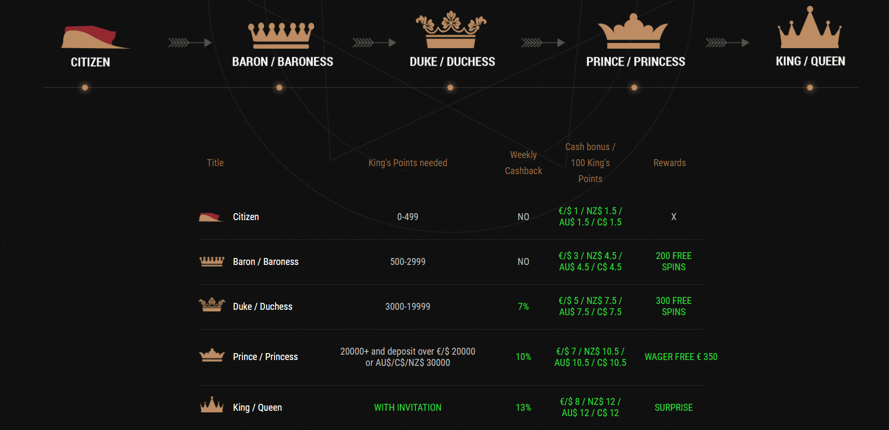This screenshot has width=889, height=430.
Task: Click the SURPRISE reward text
Action: (673, 408)
